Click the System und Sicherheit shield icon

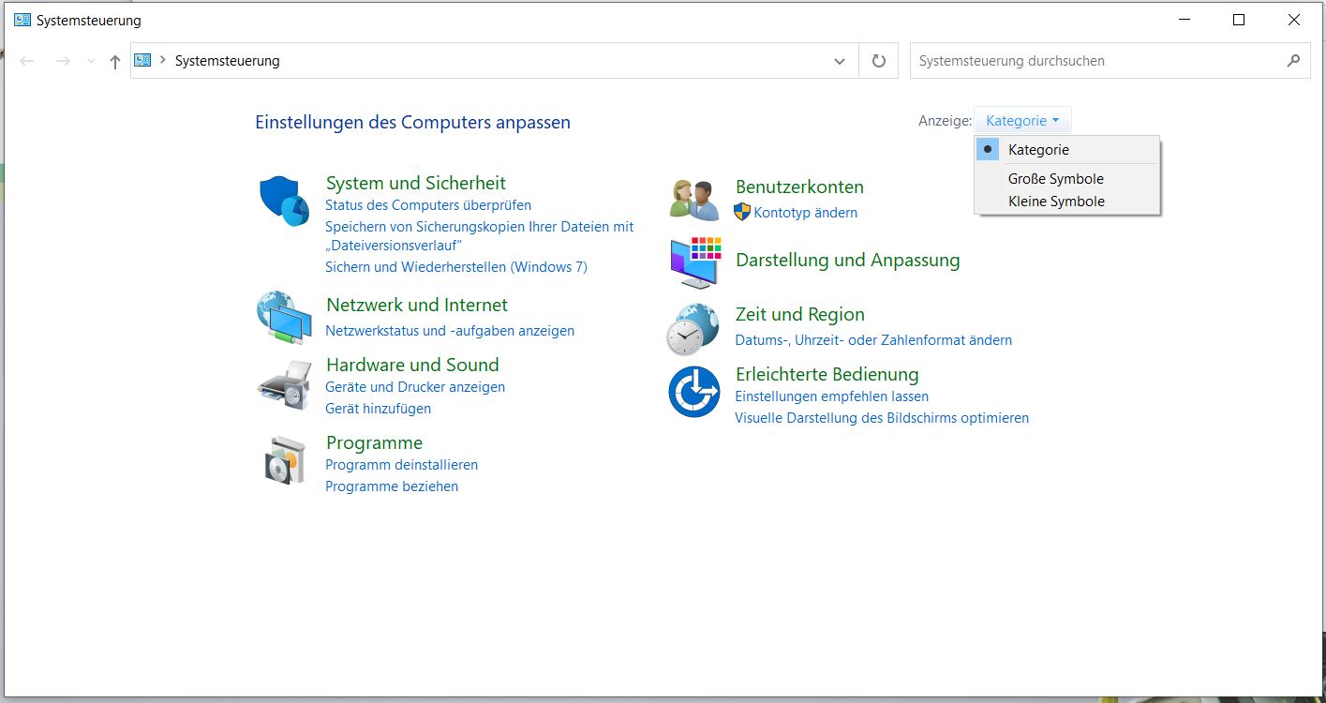click(283, 201)
